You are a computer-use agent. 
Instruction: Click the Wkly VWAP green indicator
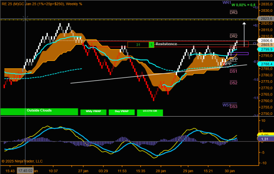click(93, 112)
